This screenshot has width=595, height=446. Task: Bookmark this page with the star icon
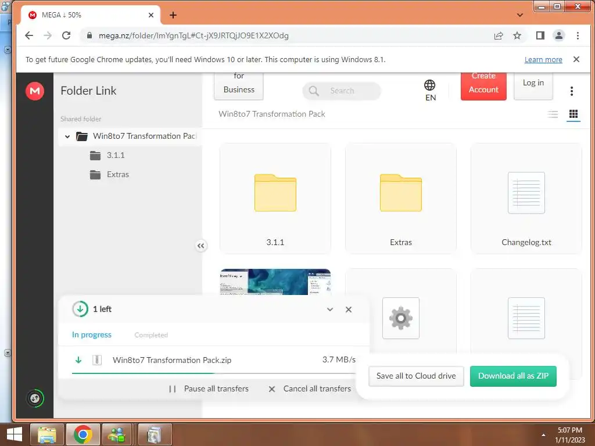(x=517, y=35)
